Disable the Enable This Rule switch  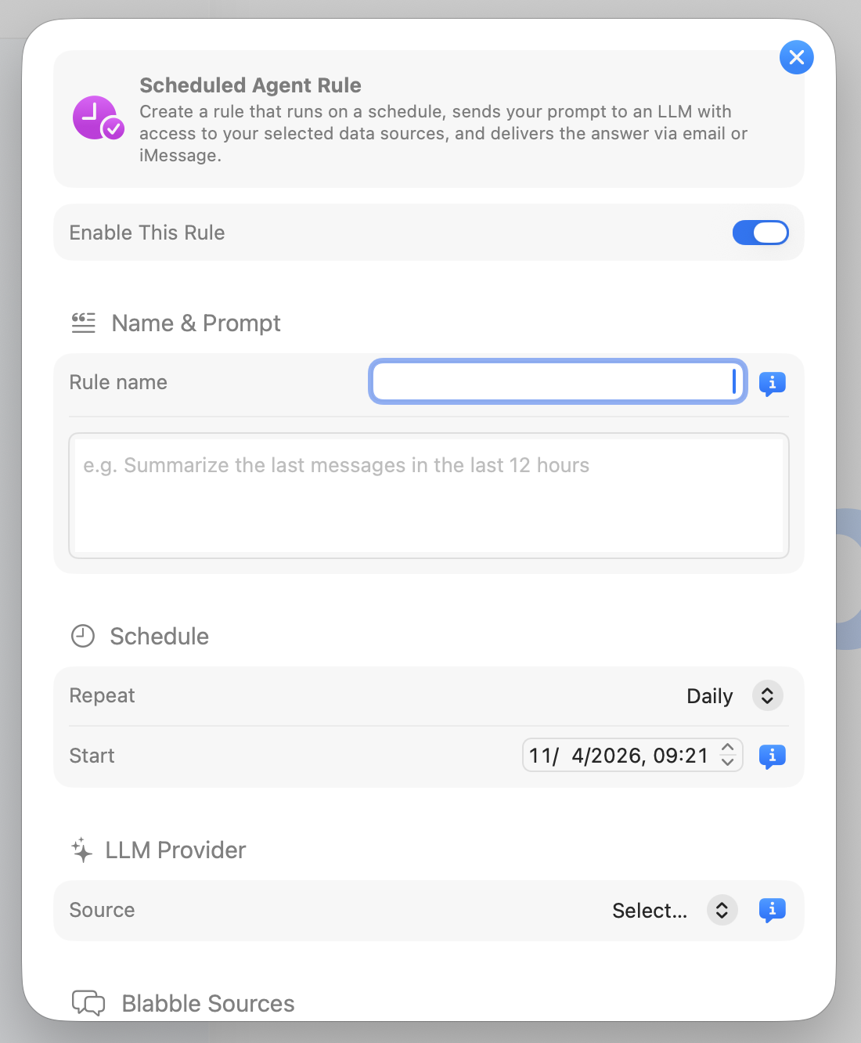[760, 233]
